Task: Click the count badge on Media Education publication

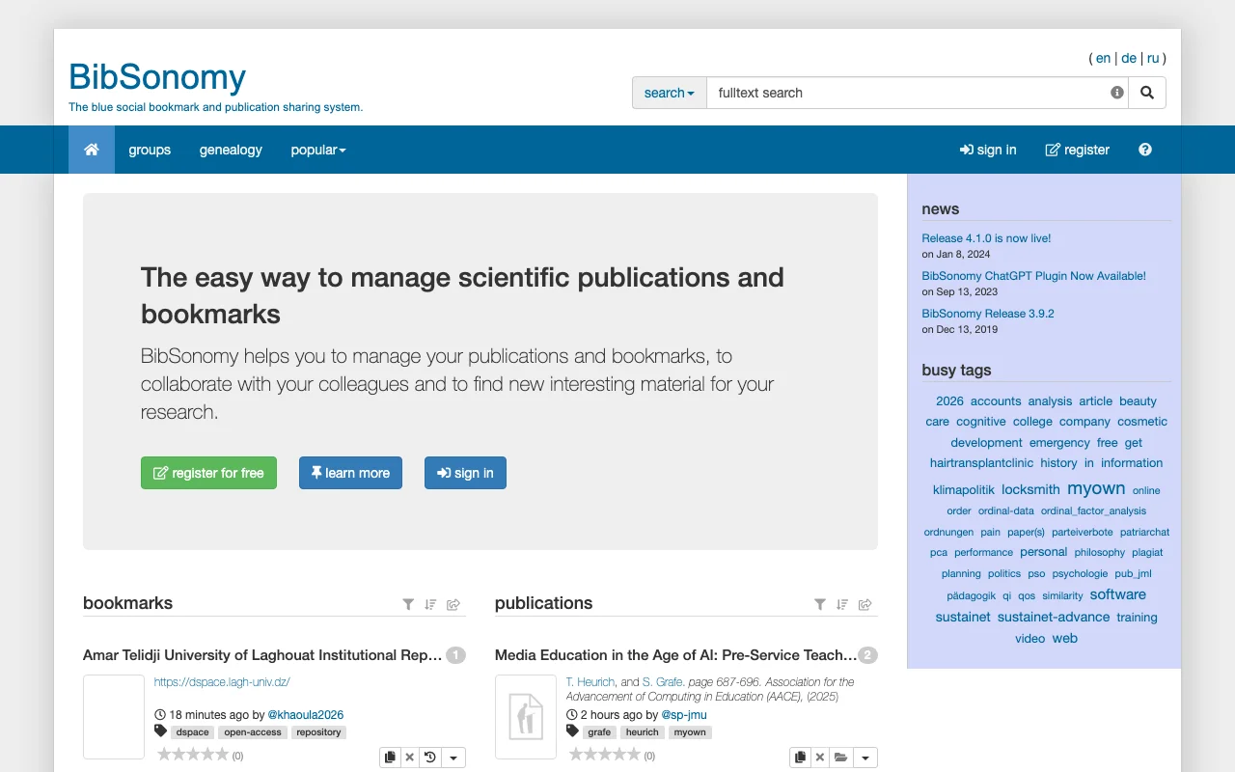Action: pyautogui.click(x=867, y=655)
